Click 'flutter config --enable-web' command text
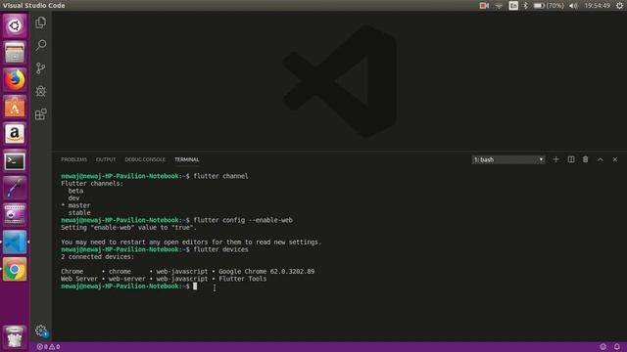This screenshot has width=627, height=352. coord(243,220)
